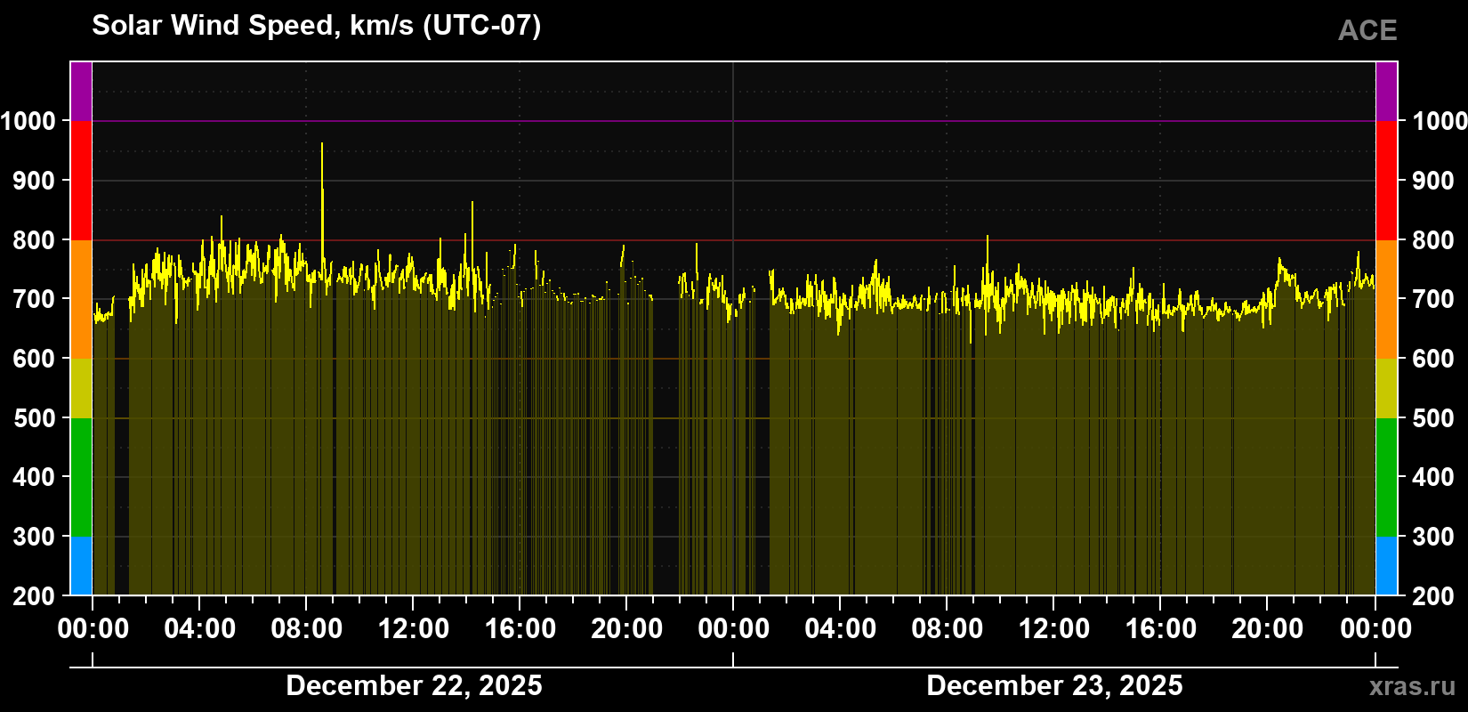Pick the orange segment of the left color bar

81,299
